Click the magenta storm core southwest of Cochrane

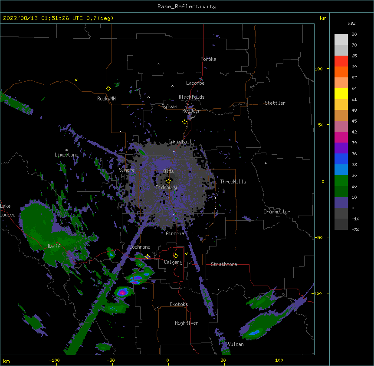click(122, 293)
